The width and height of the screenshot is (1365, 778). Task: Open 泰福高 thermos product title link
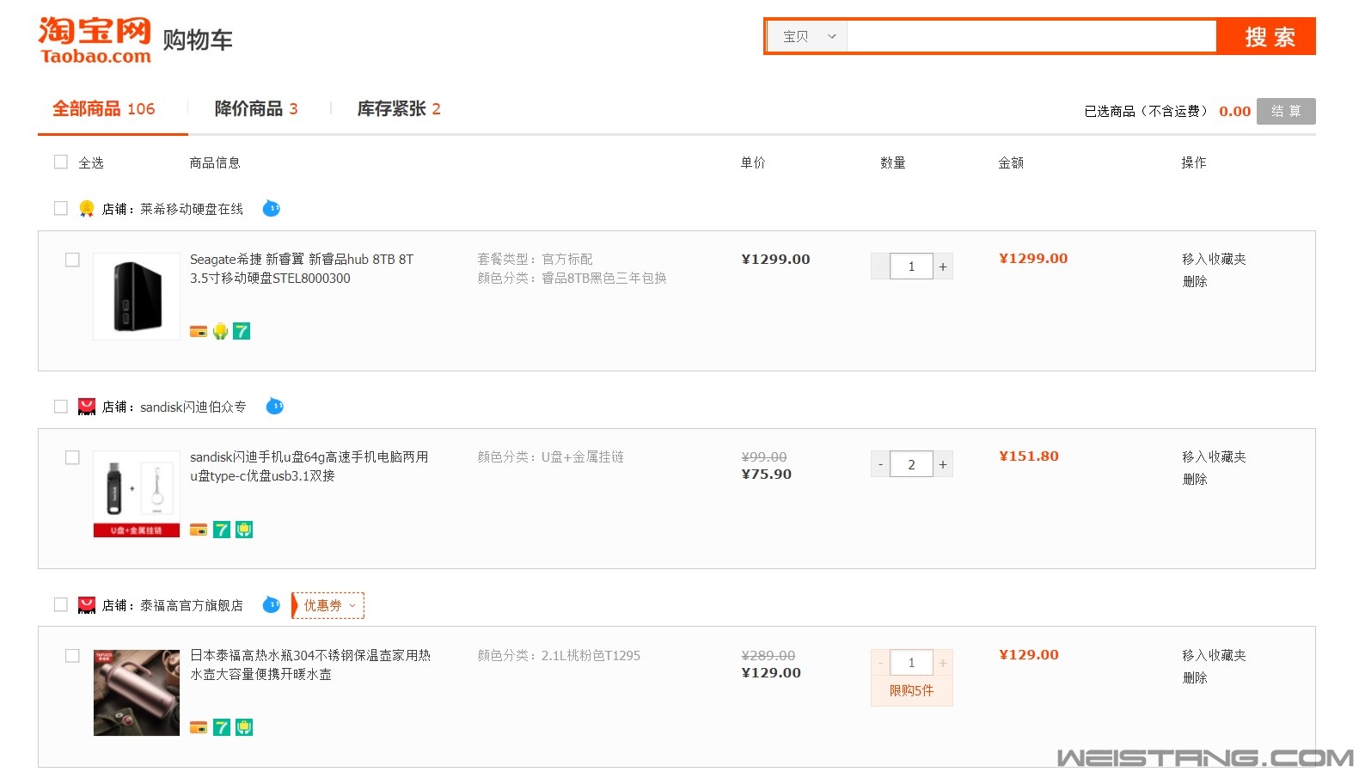coord(310,665)
